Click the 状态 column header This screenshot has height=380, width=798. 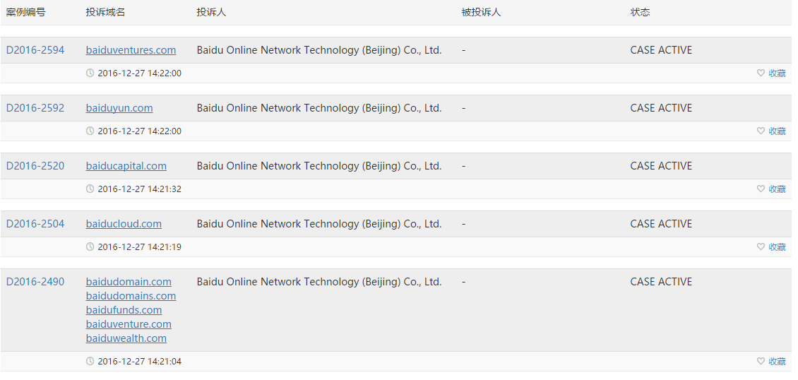pyautogui.click(x=641, y=13)
